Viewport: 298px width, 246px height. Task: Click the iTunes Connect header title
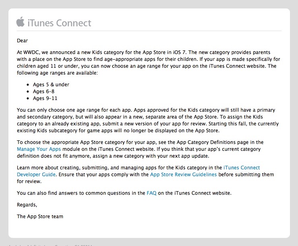click(59, 23)
